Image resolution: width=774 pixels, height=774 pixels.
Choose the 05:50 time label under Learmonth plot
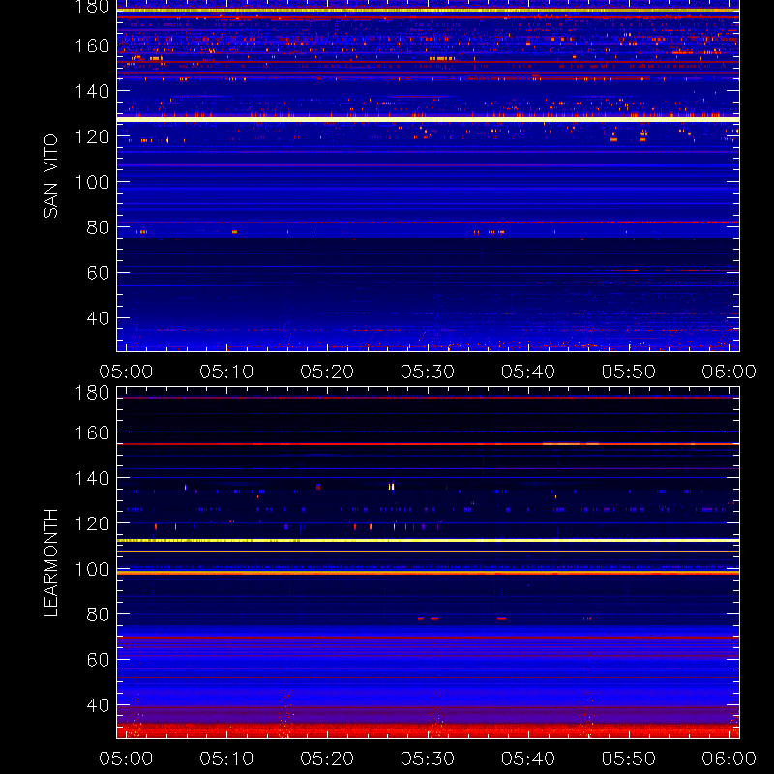pyautogui.click(x=629, y=759)
